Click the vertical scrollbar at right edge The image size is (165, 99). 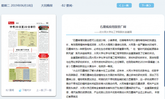(x=164, y=58)
